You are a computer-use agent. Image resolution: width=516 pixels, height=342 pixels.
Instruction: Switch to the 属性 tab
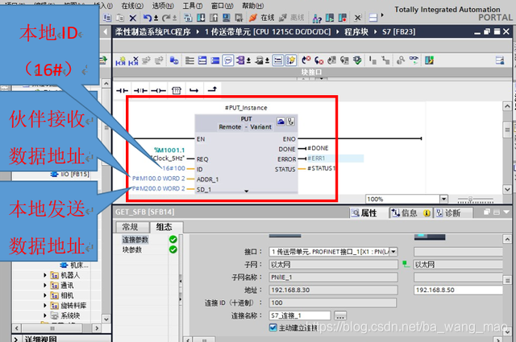(x=364, y=213)
